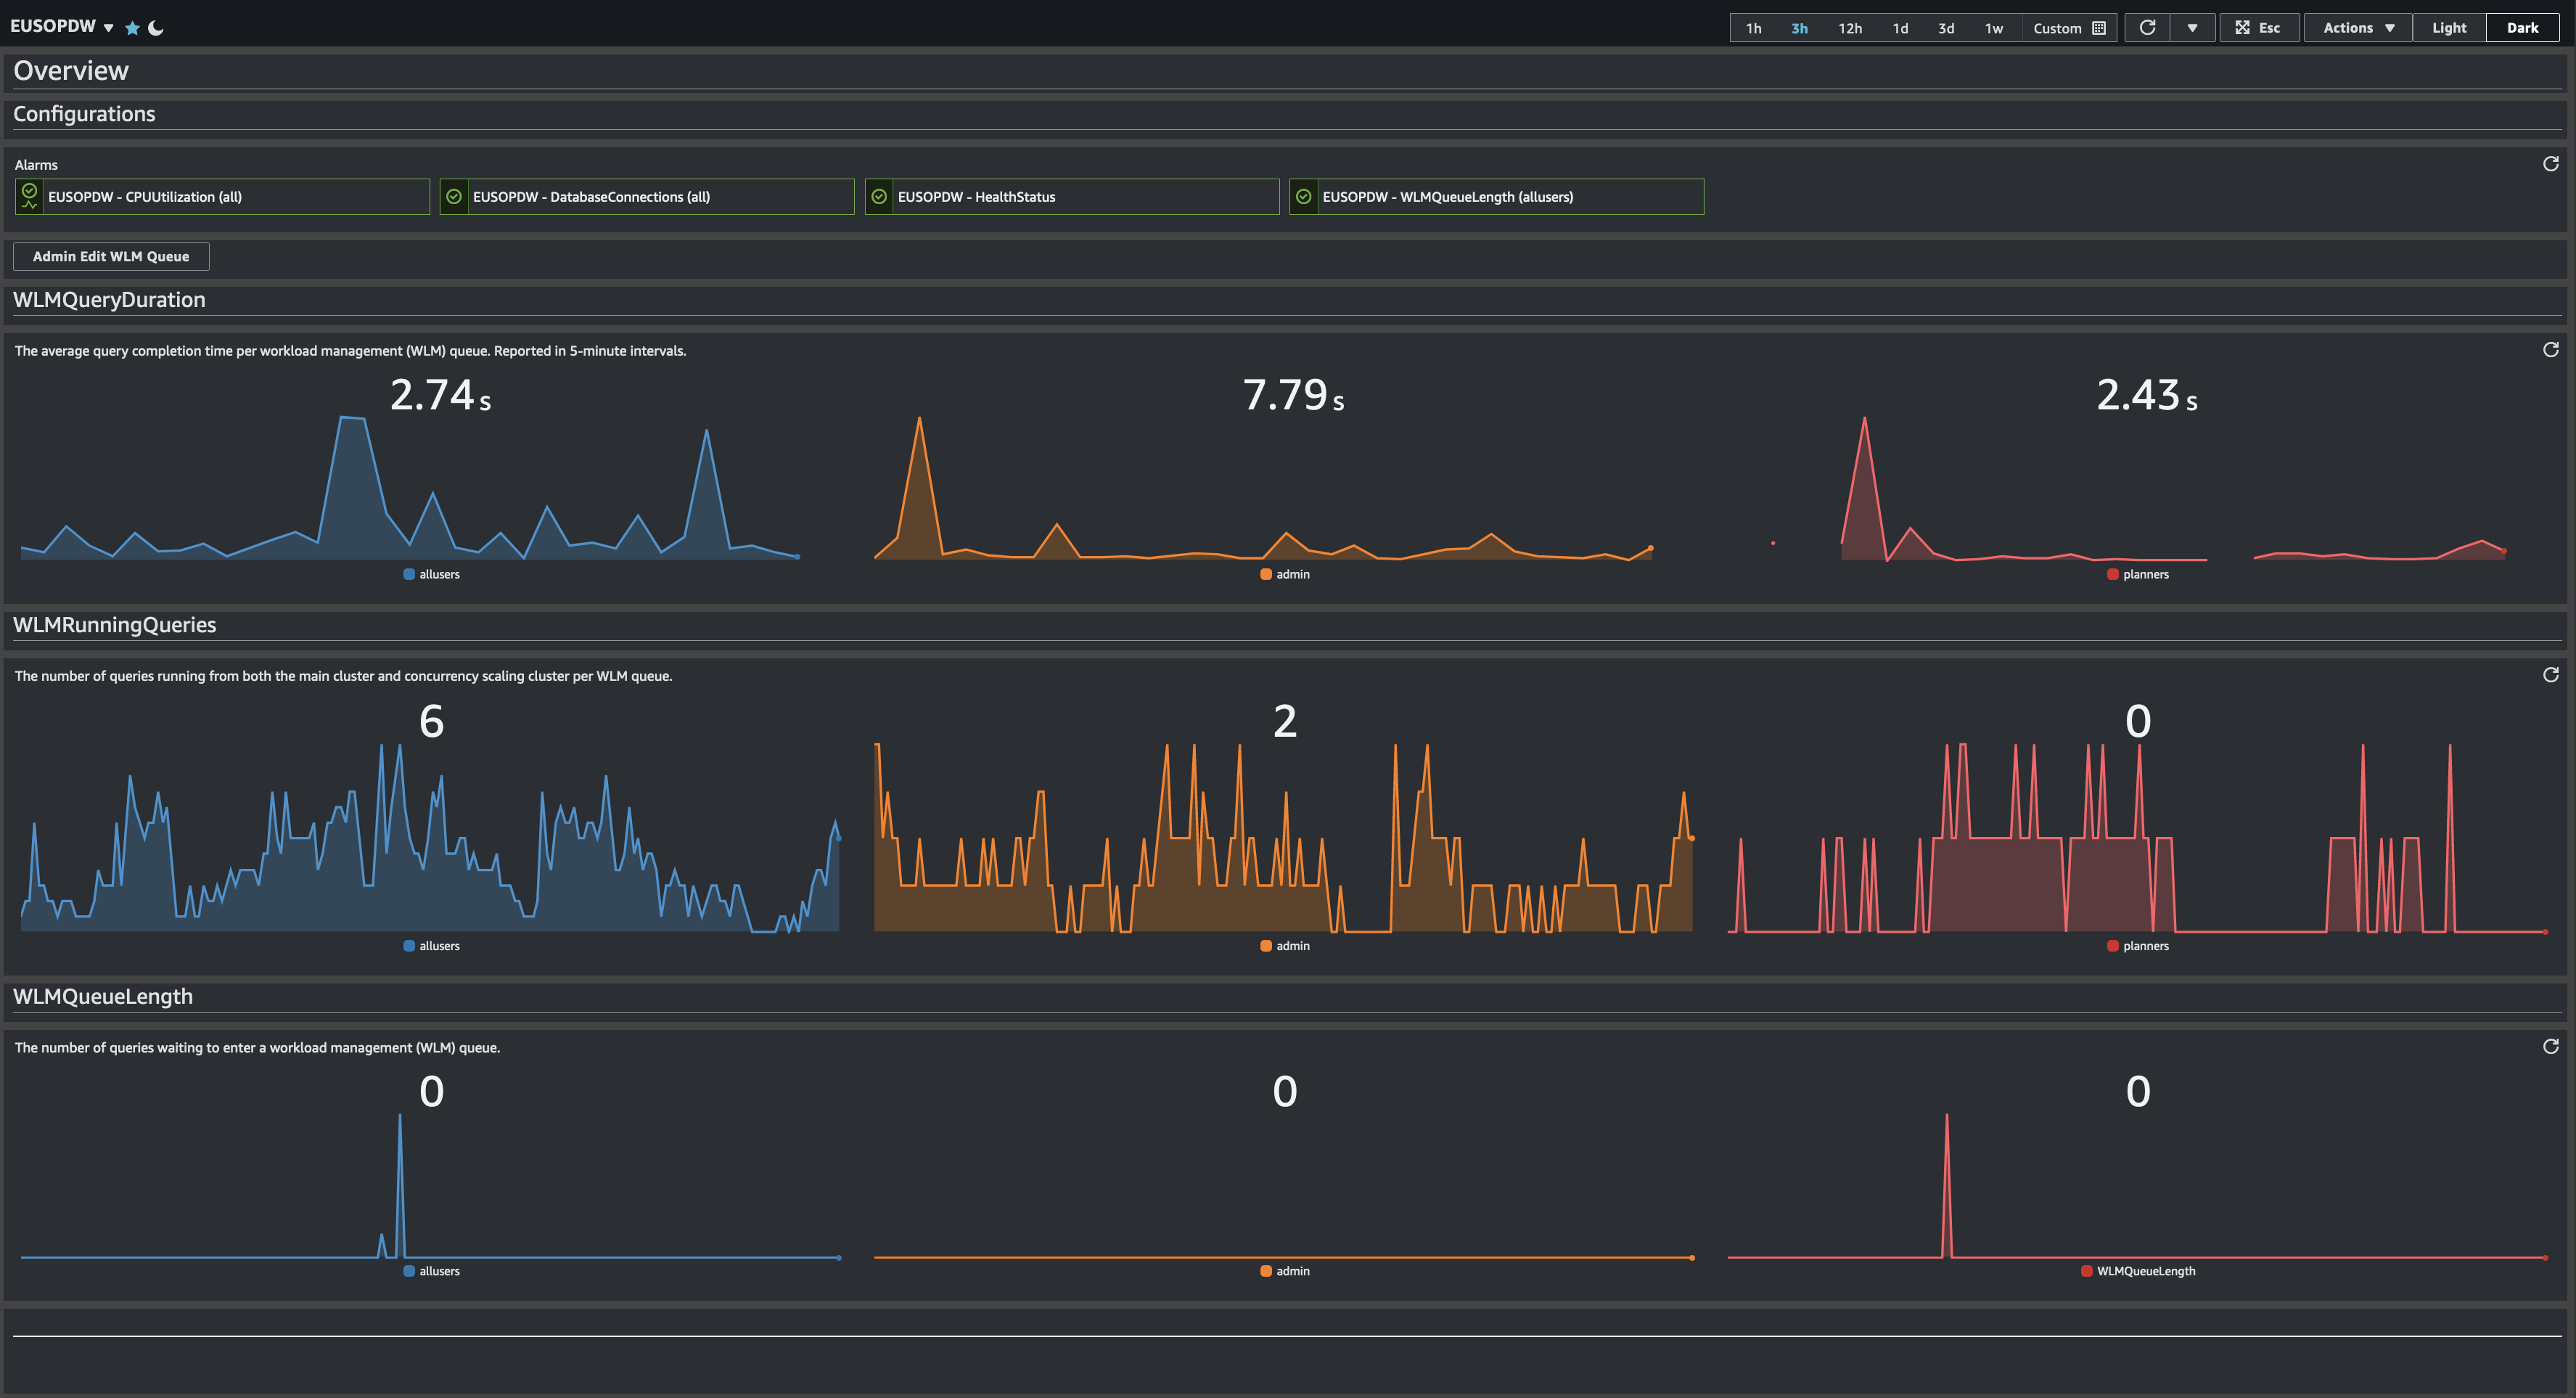The image size is (2576, 1398).
Task: Click admin legend swatch in WLMQueryDuration
Action: tap(1266, 574)
